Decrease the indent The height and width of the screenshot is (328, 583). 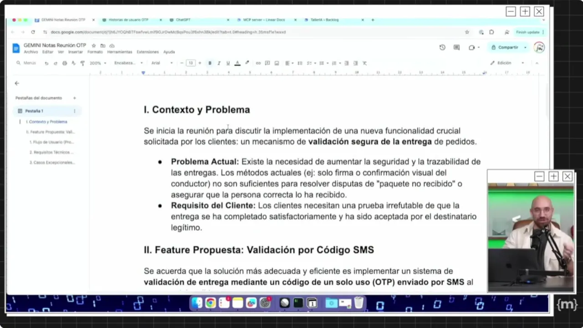pyautogui.click(x=347, y=63)
